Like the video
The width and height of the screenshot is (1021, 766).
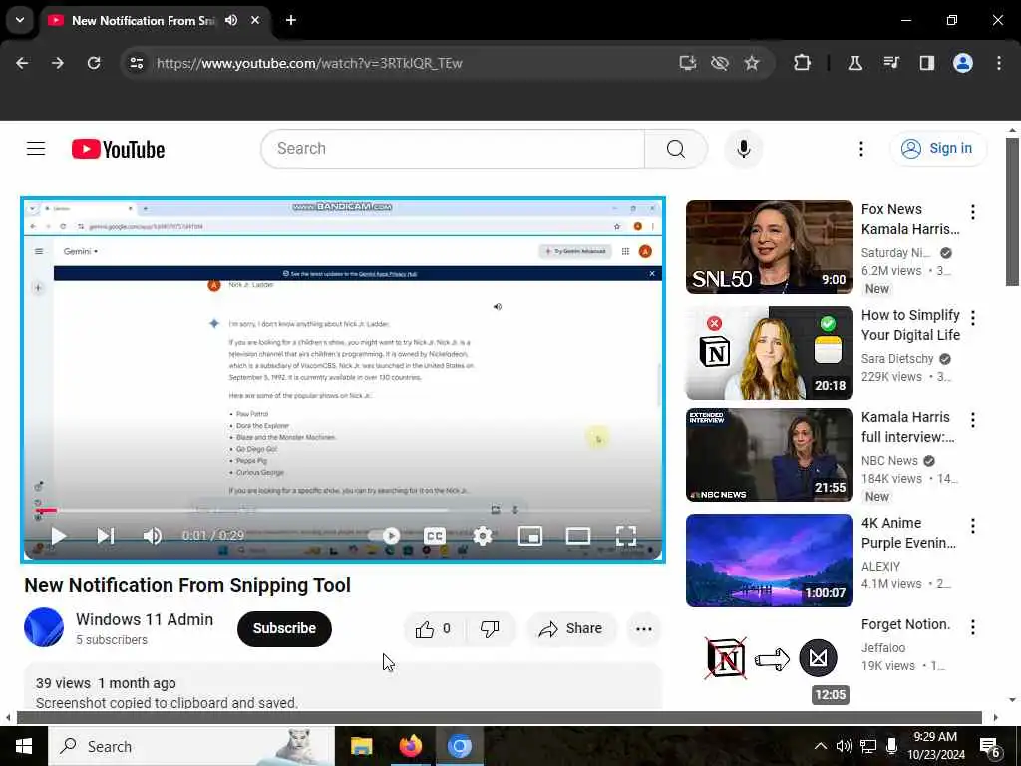tap(433, 628)
